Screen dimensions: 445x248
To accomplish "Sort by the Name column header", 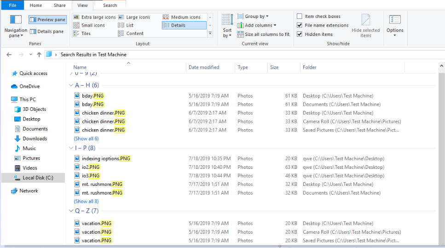I will tap(80, 67).
